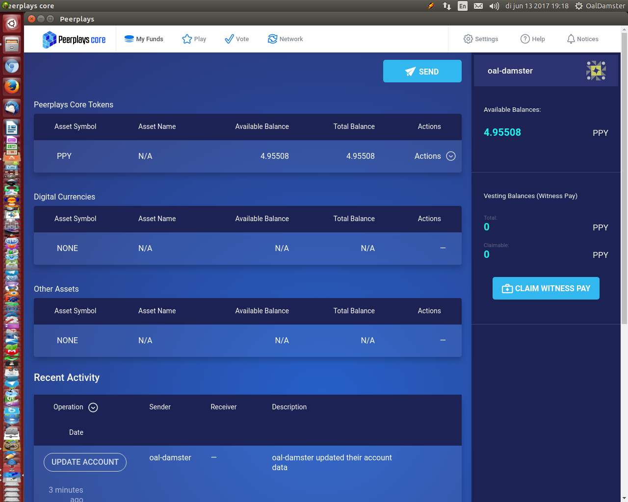Screen dimensions: 628x502
Task: Click the Receiver column header
Action: pos(224,407)
